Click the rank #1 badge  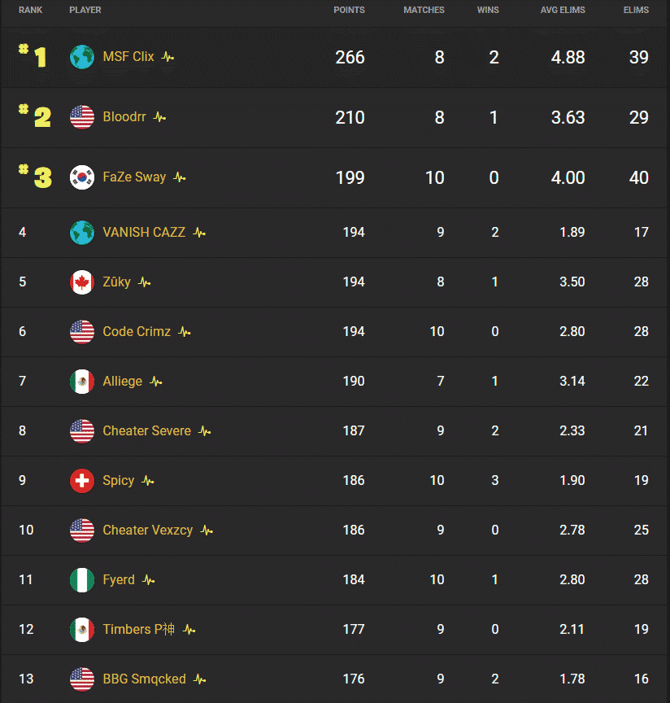pos(31,56)
